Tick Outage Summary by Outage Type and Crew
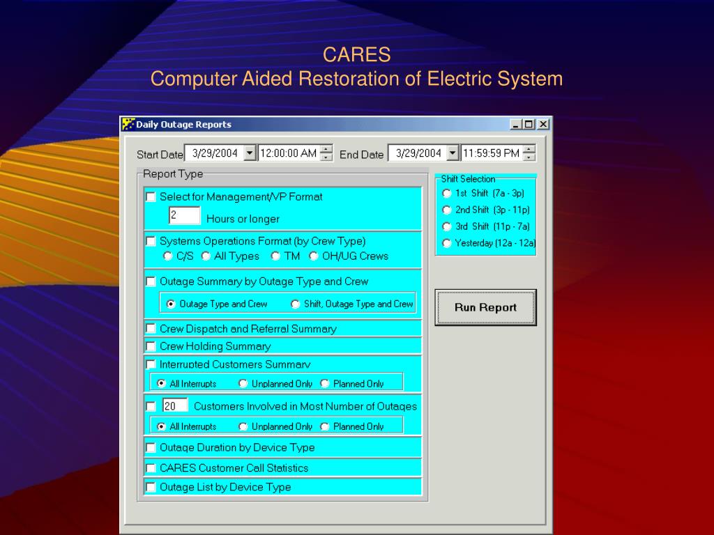 pyautogui.click(x=151, y=281)
